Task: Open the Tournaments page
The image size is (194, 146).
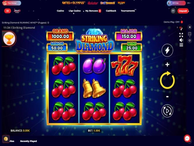Action: [x=128, y=11]
